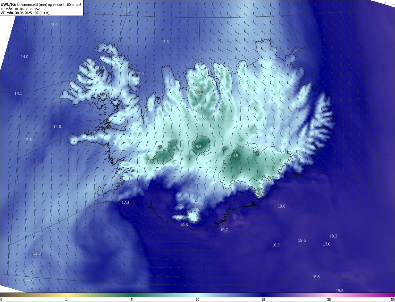Click the 15 tick label on the color bar
Image resolution: width=395 pixels, height=302 pixels.
263,300
